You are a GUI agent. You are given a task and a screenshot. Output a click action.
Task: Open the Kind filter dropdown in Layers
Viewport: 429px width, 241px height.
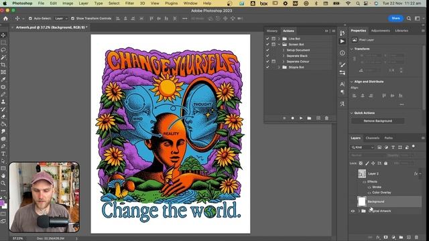pos(362,147)
